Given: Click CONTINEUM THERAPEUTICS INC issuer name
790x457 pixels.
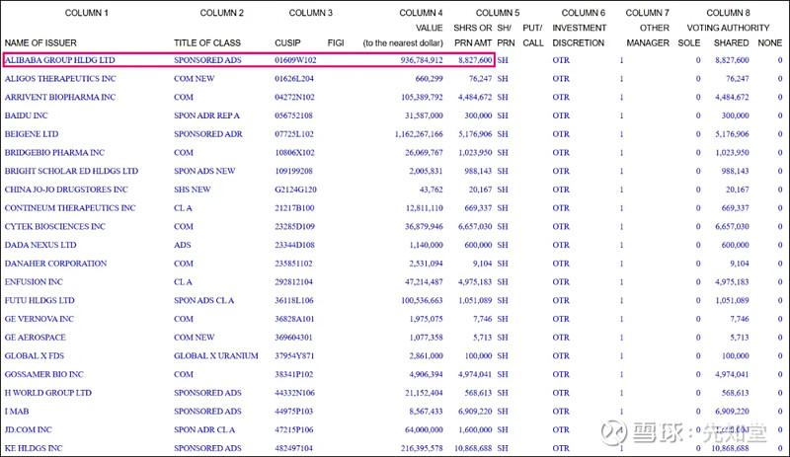Looking at the screenshot, I should coord(70,208).
